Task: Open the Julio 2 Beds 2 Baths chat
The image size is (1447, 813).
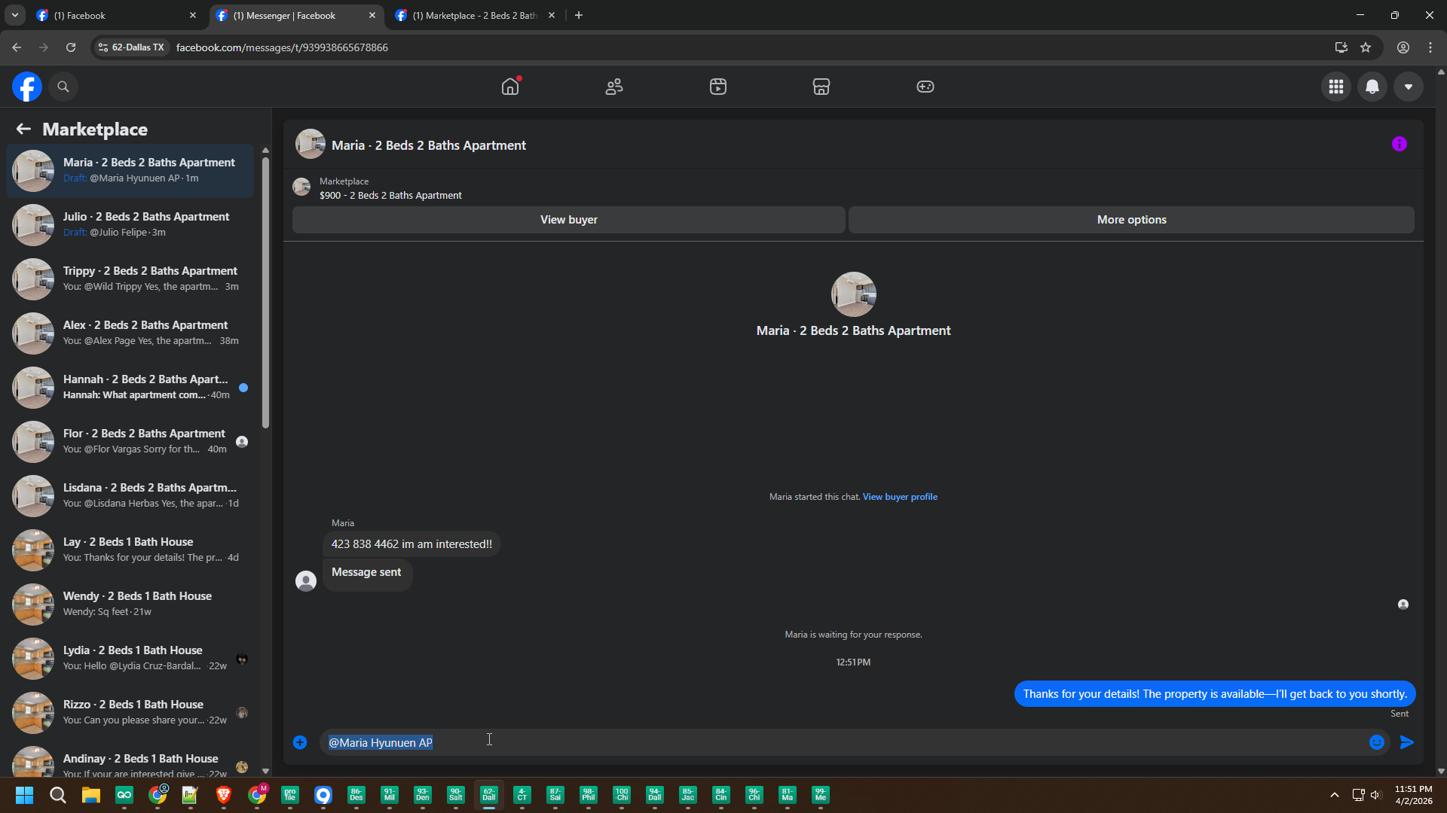Action: [130, 224]
